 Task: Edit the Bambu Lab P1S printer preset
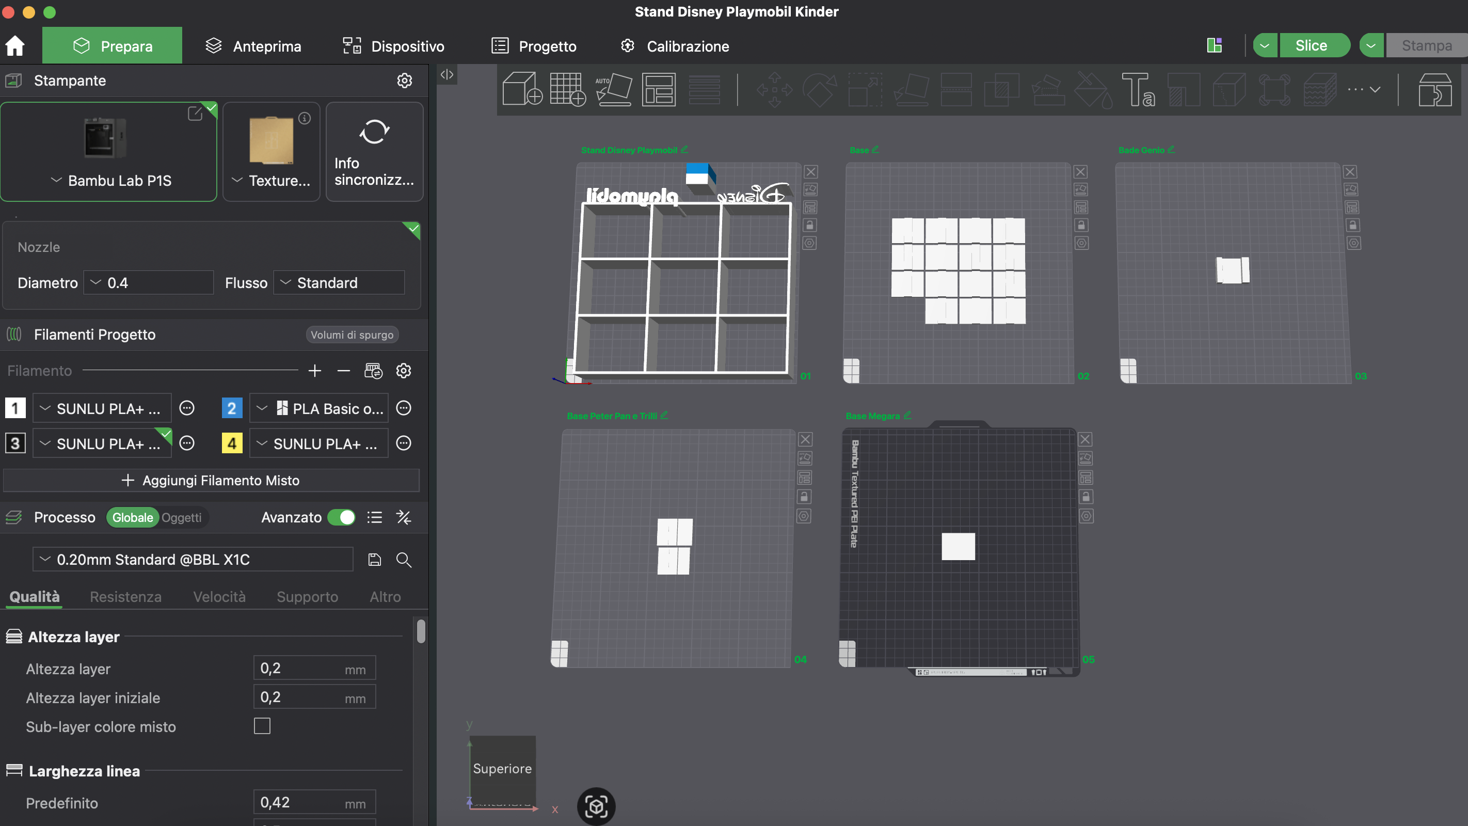click(195, 114)
